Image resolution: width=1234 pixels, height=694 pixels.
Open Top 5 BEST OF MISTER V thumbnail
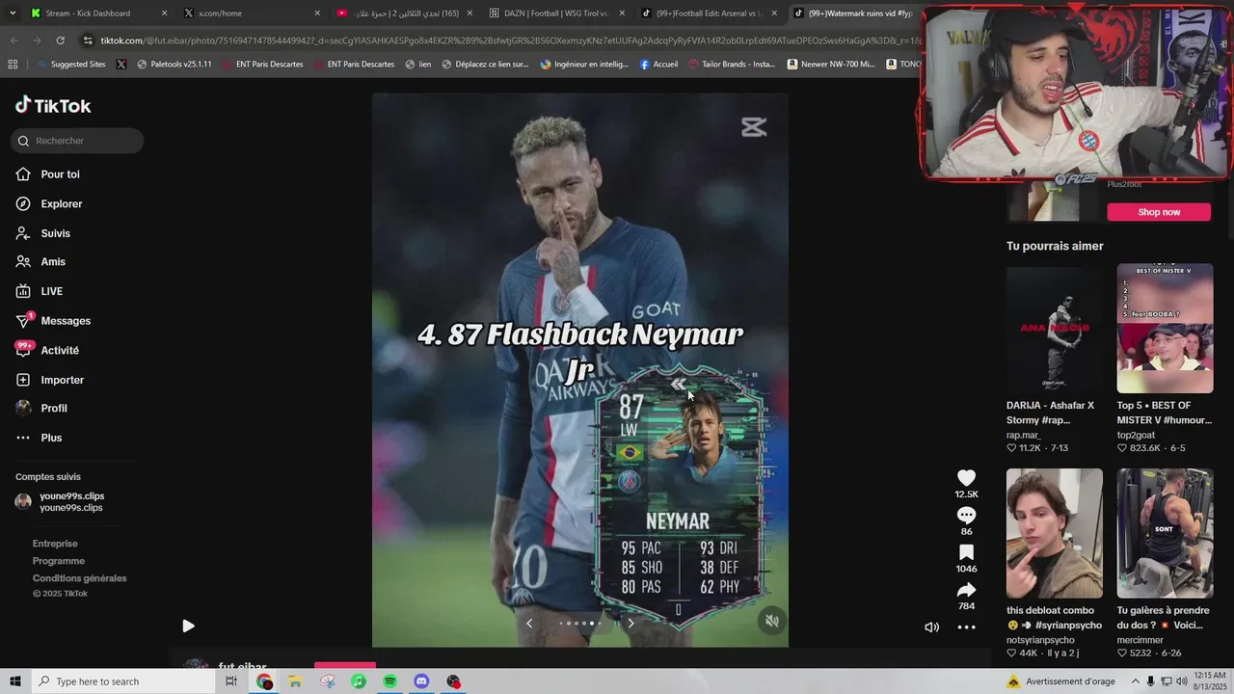click(x=1165, y=328)
